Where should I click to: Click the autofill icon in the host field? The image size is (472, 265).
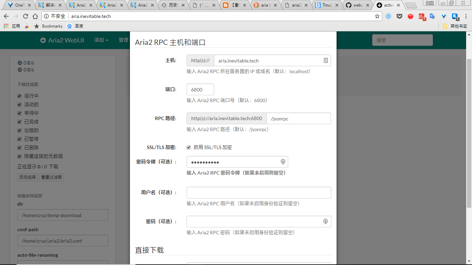(x=325, y=60)
